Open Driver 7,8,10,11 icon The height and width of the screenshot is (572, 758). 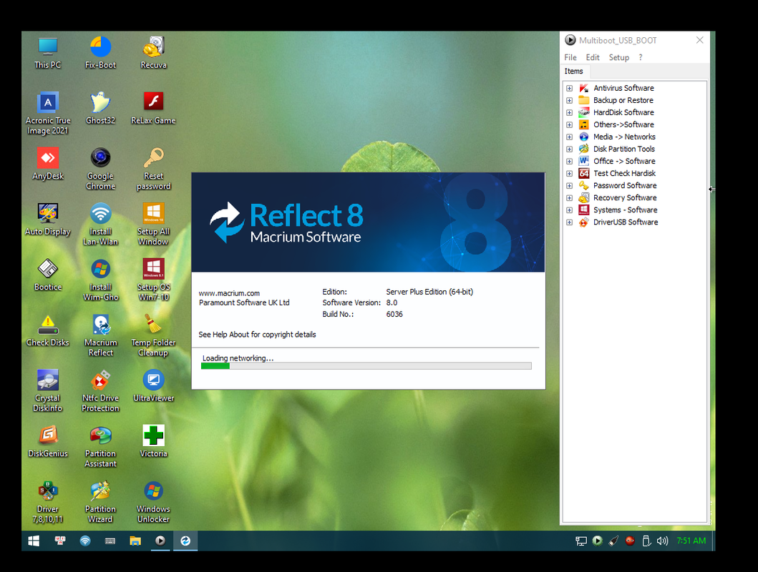[48, 502]
